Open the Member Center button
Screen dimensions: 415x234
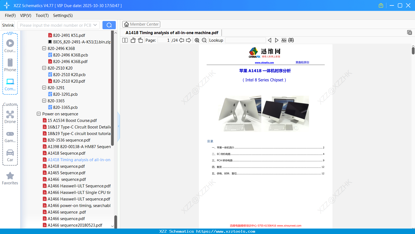point(141,24)
